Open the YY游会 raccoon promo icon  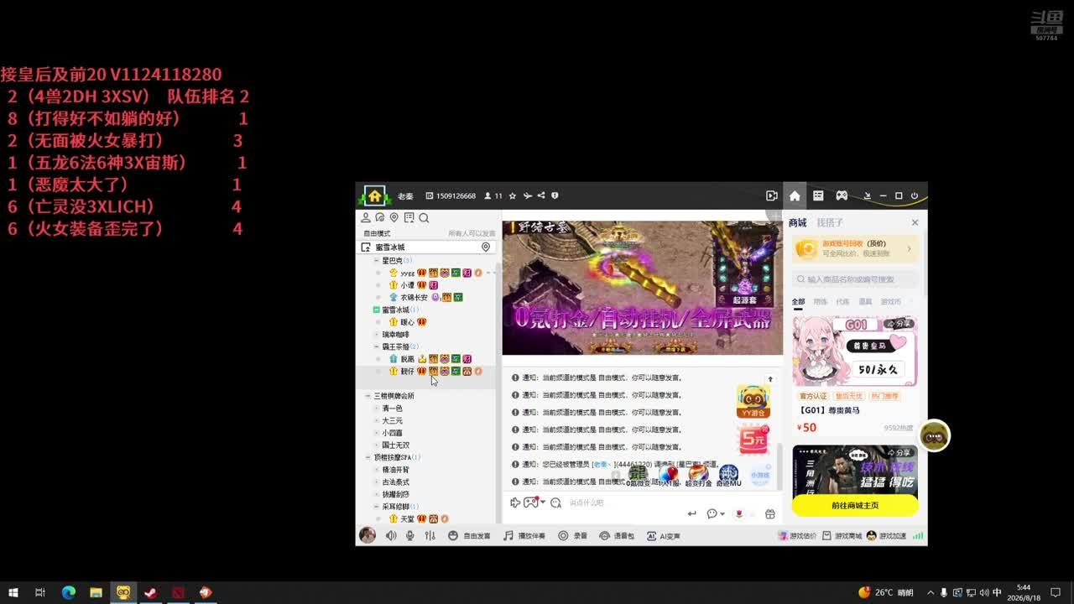(x=753, y=402)
